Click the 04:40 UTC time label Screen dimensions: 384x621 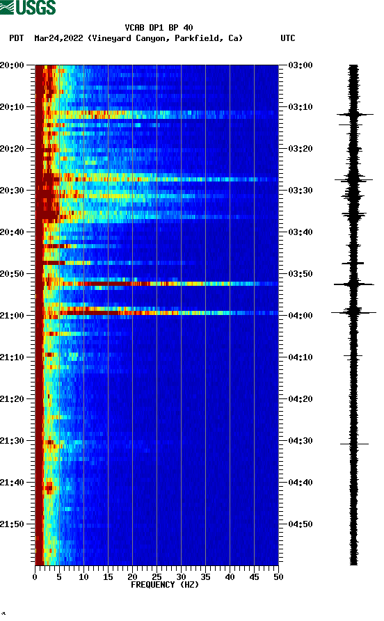point(301,482)
